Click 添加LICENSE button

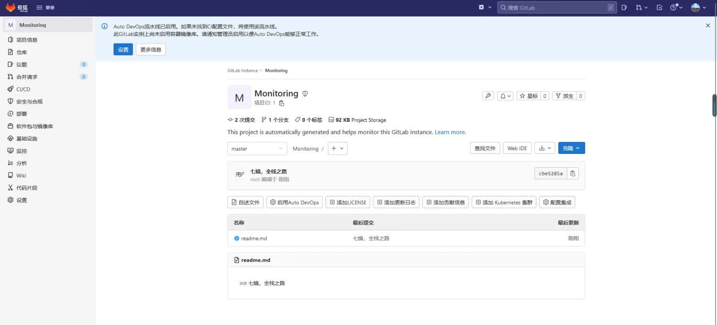point(348,202)
